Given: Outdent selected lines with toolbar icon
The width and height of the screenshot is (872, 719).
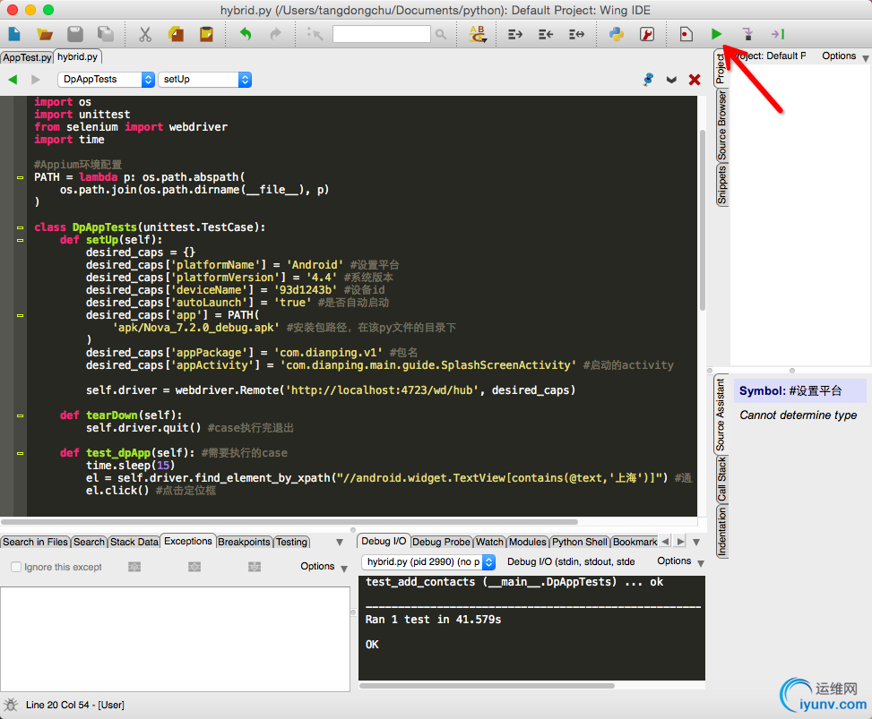Looking at the screenshot, I should (546, 34).
